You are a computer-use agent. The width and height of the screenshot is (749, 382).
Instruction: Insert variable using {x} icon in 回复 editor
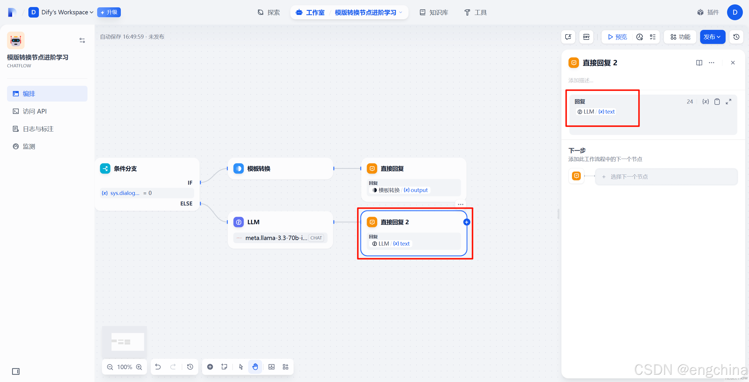(705, 102)
